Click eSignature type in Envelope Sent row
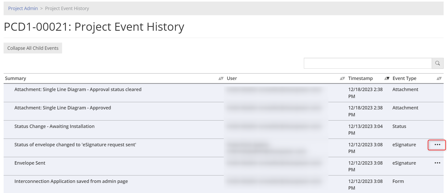Viewport: 447px width, 193px height. click(x=404, y=163)
